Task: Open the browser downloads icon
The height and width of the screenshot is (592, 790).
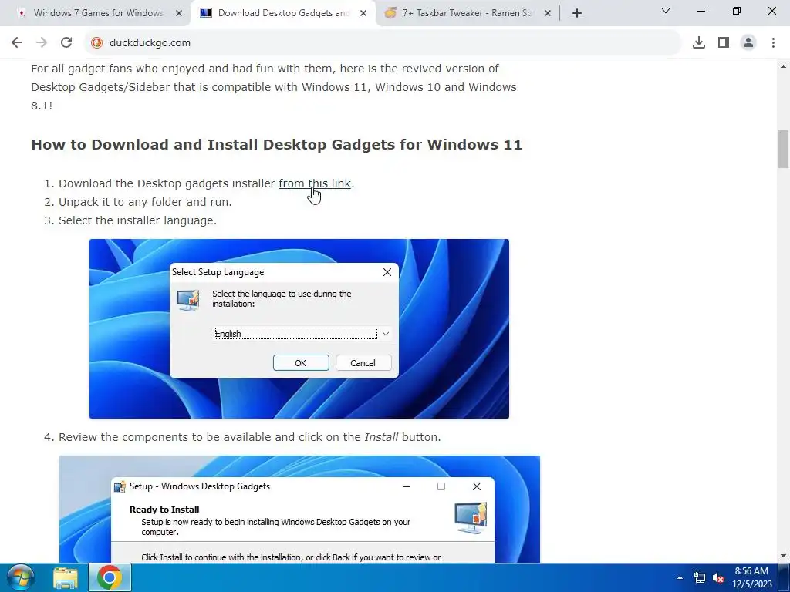Action: [x=698, y=43]
